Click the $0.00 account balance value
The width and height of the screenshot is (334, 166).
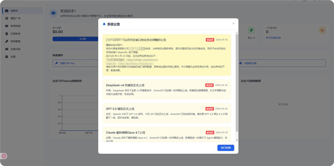58,32
